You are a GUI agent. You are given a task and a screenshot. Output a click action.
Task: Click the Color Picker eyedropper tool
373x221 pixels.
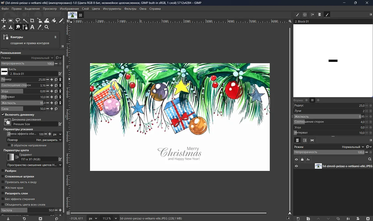point(39,27)
